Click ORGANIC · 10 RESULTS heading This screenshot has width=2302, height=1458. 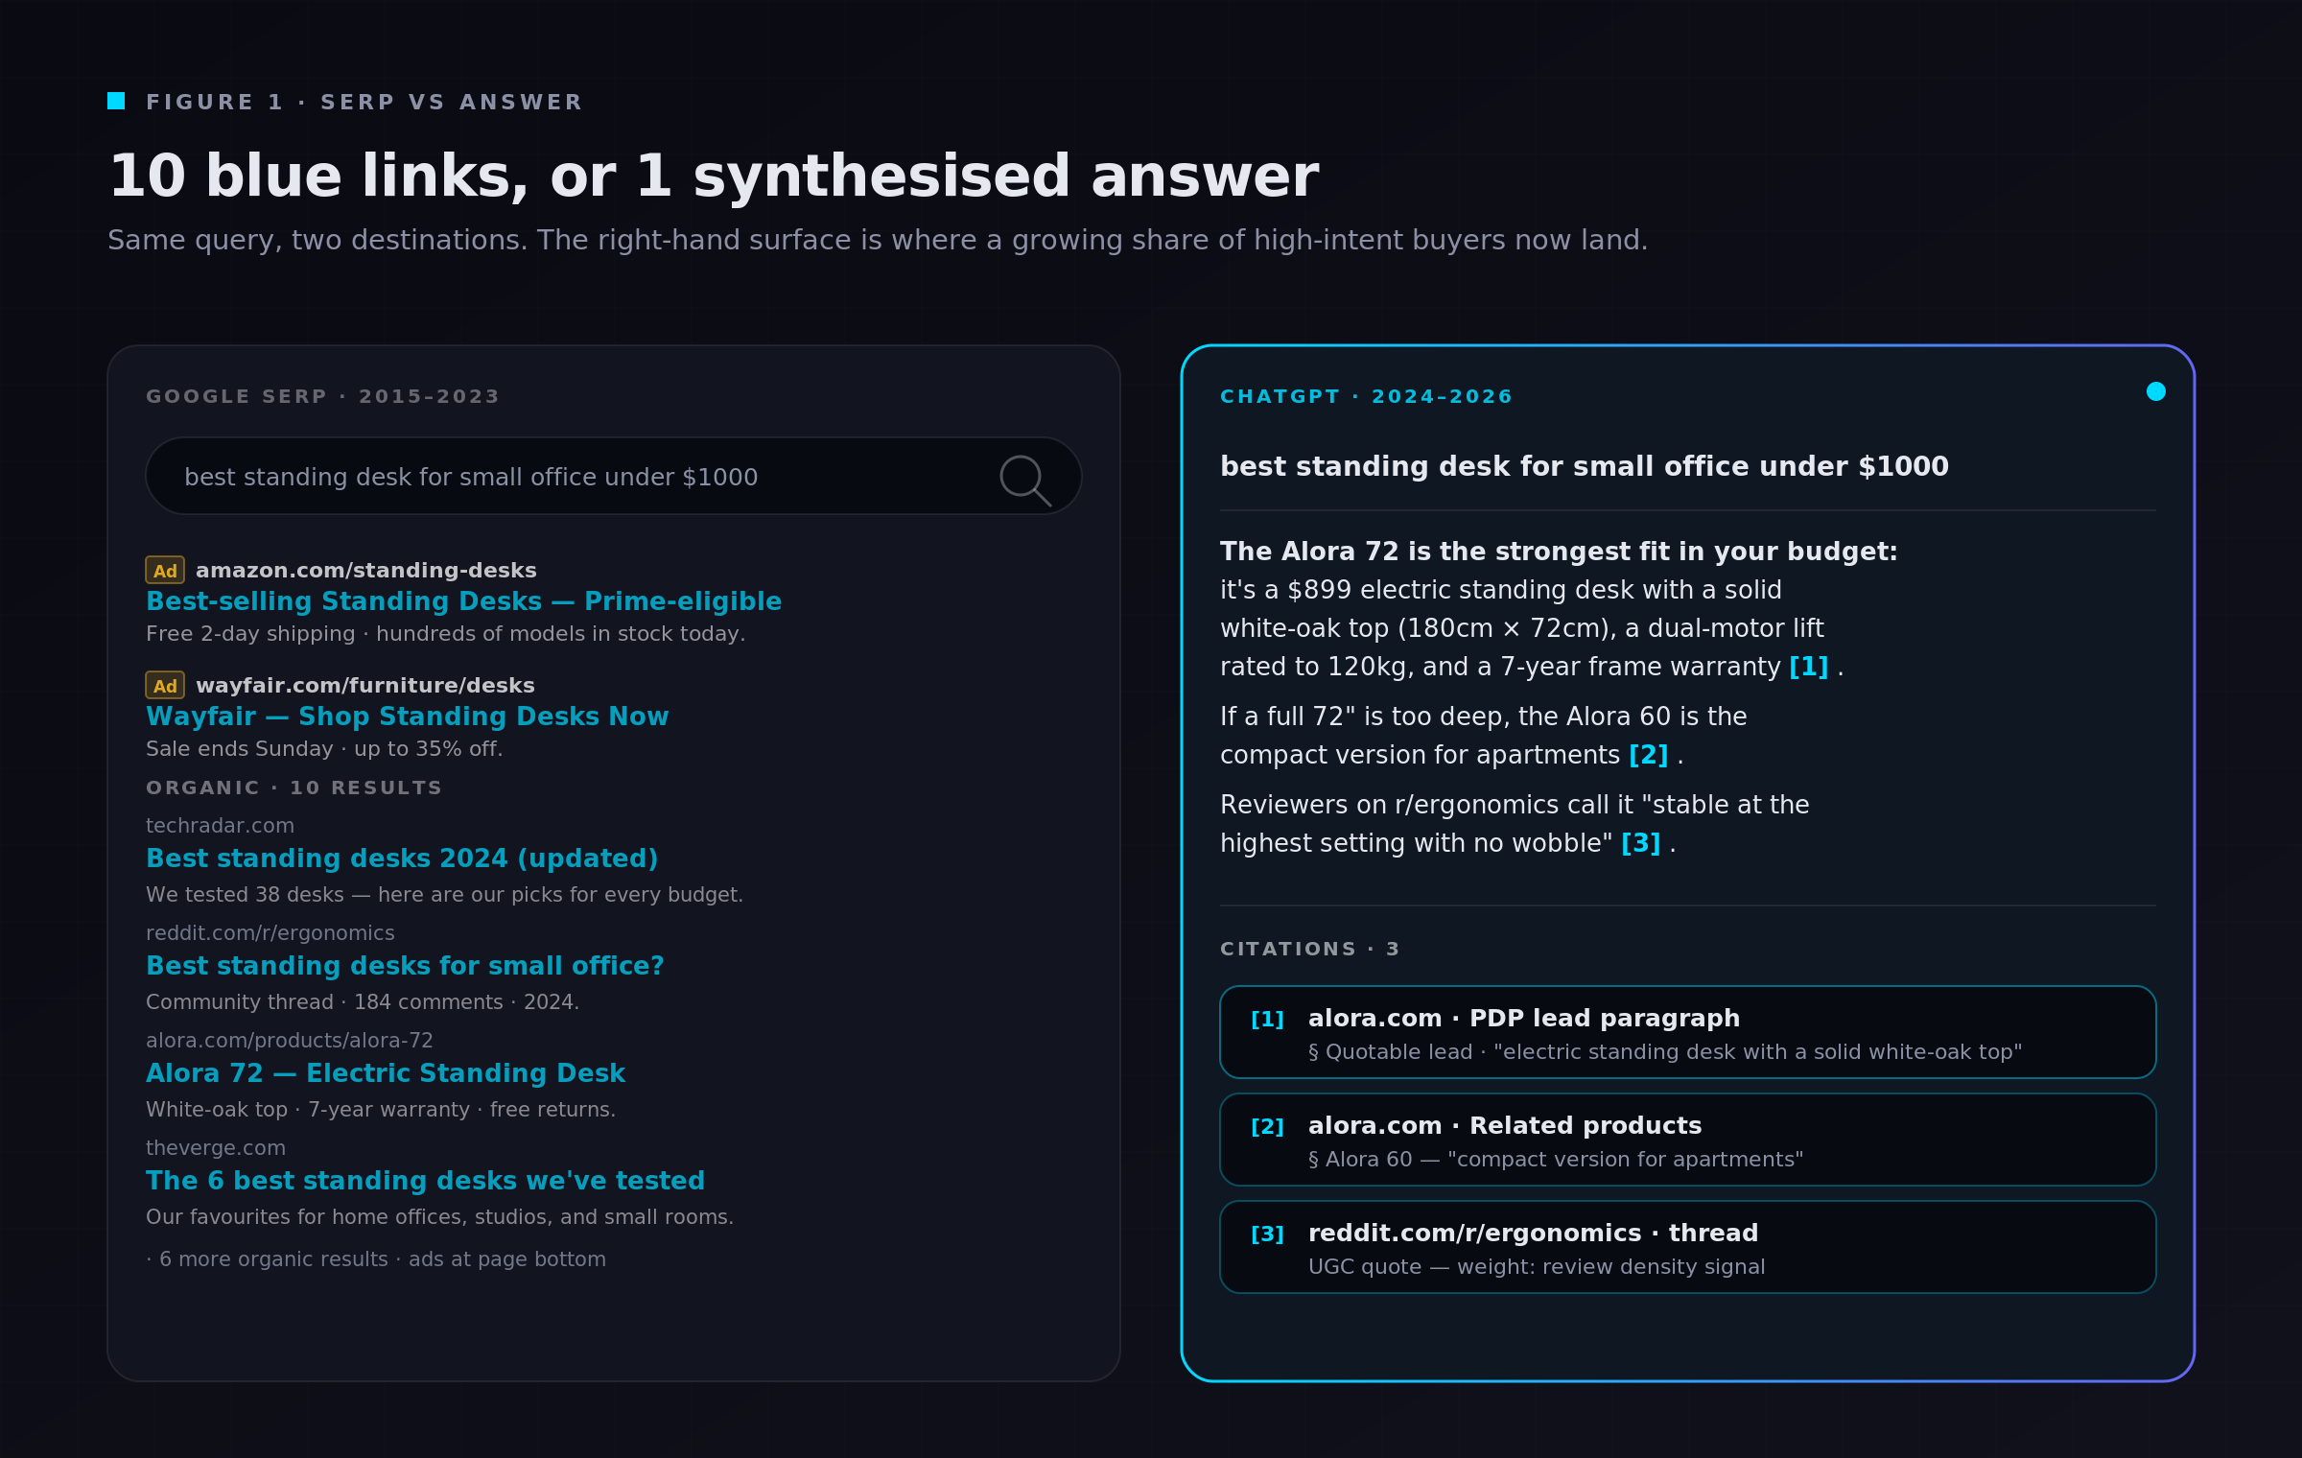(x=294, y=788)
